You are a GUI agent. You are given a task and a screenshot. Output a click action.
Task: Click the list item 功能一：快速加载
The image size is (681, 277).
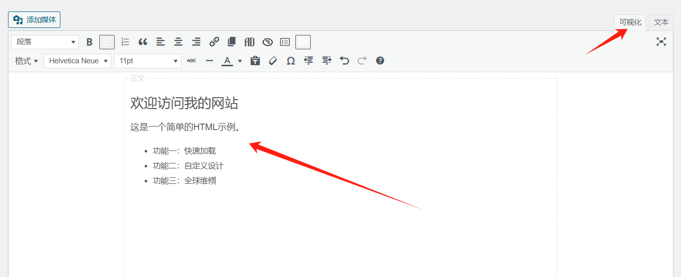(x=184, y=151)
